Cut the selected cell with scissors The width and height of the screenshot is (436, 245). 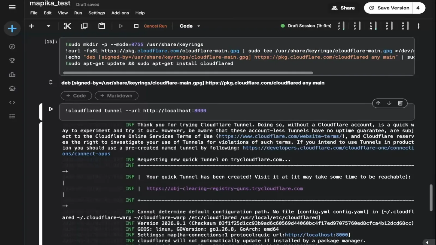pos(67,26)
